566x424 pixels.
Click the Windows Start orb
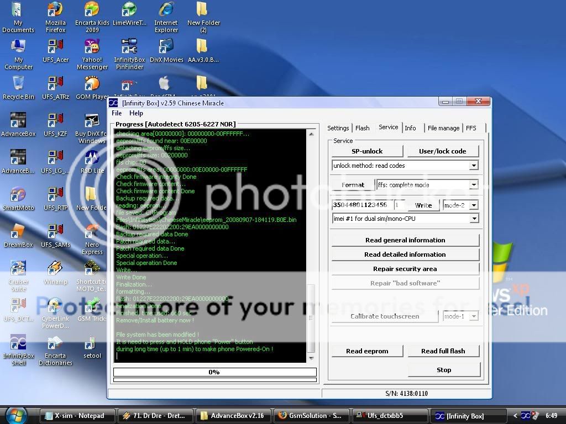point(17,415)
